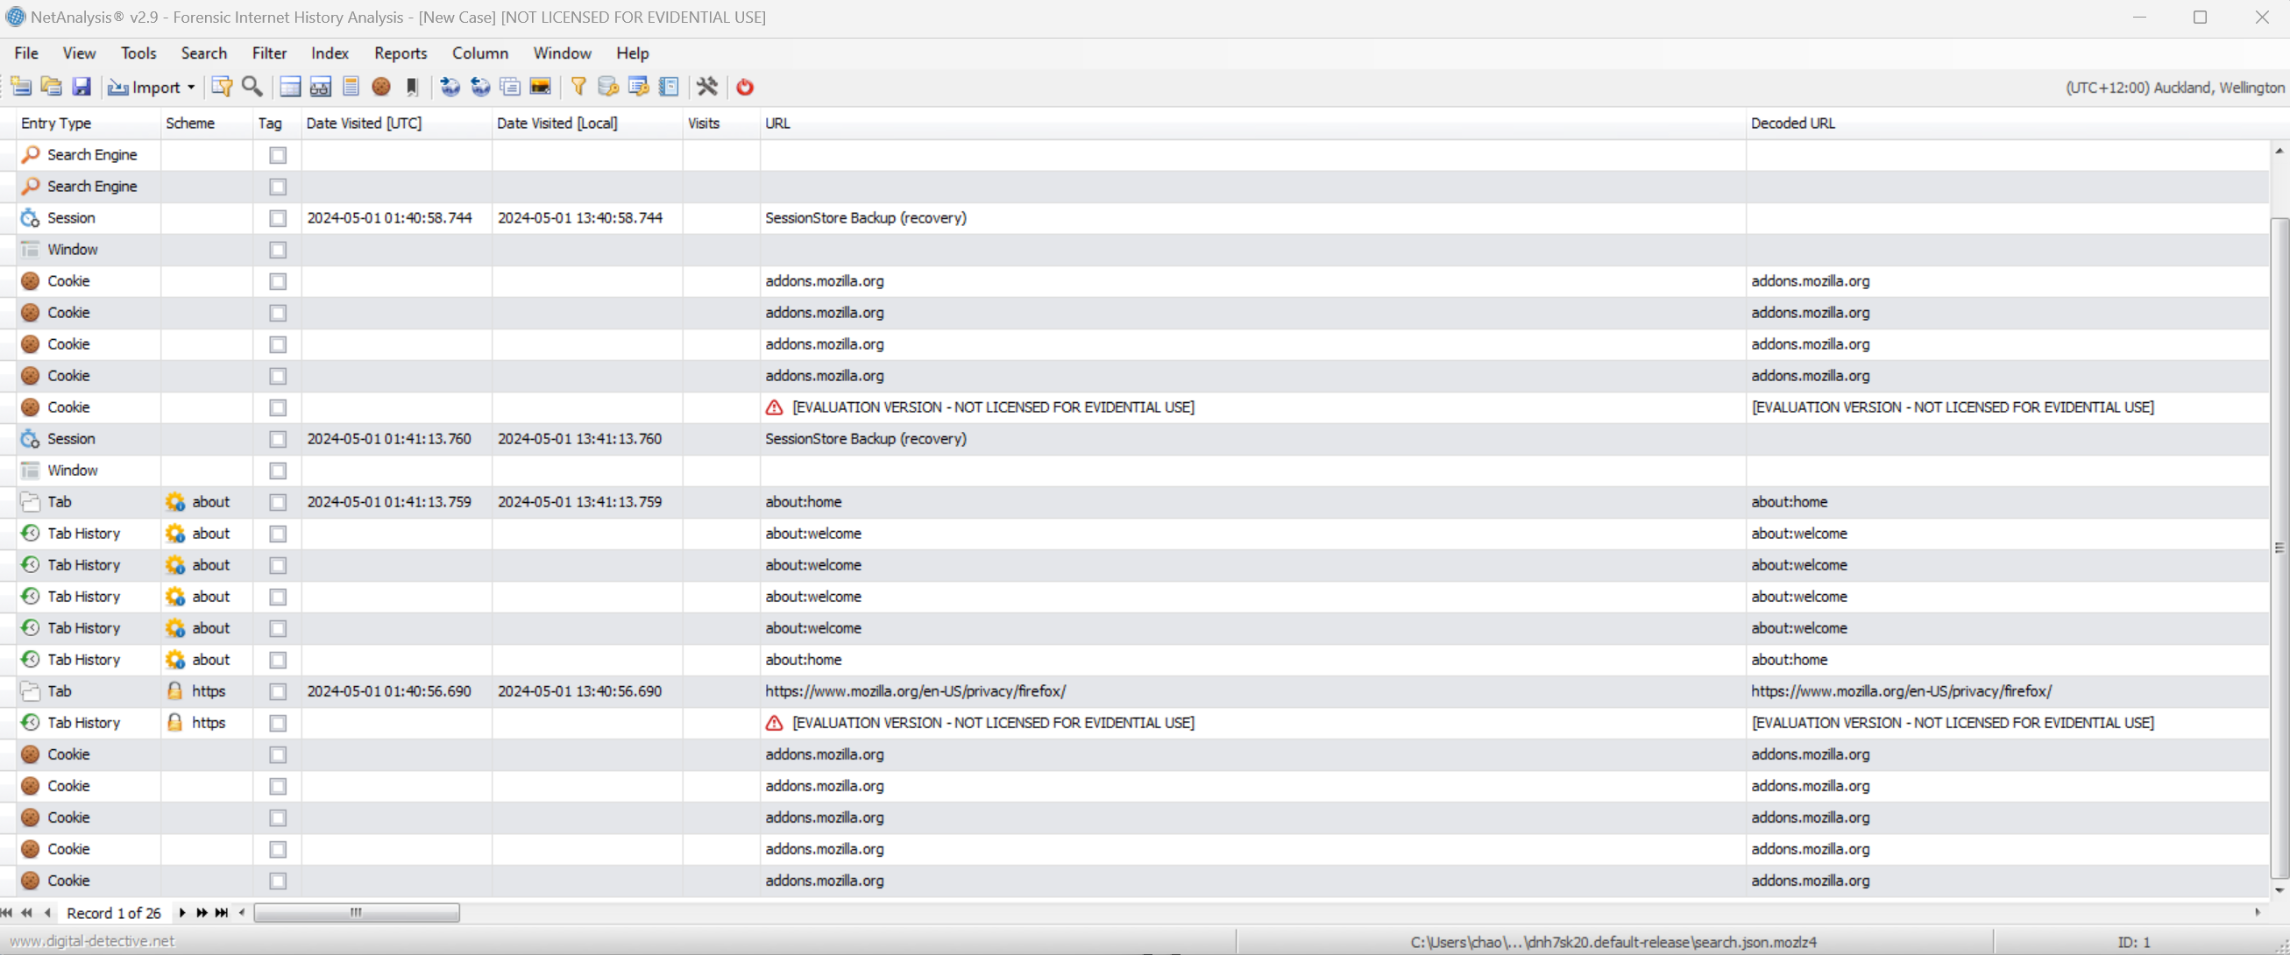Open the Filter menu
The image size is (2290, 955).
click(x=268, y=53)
